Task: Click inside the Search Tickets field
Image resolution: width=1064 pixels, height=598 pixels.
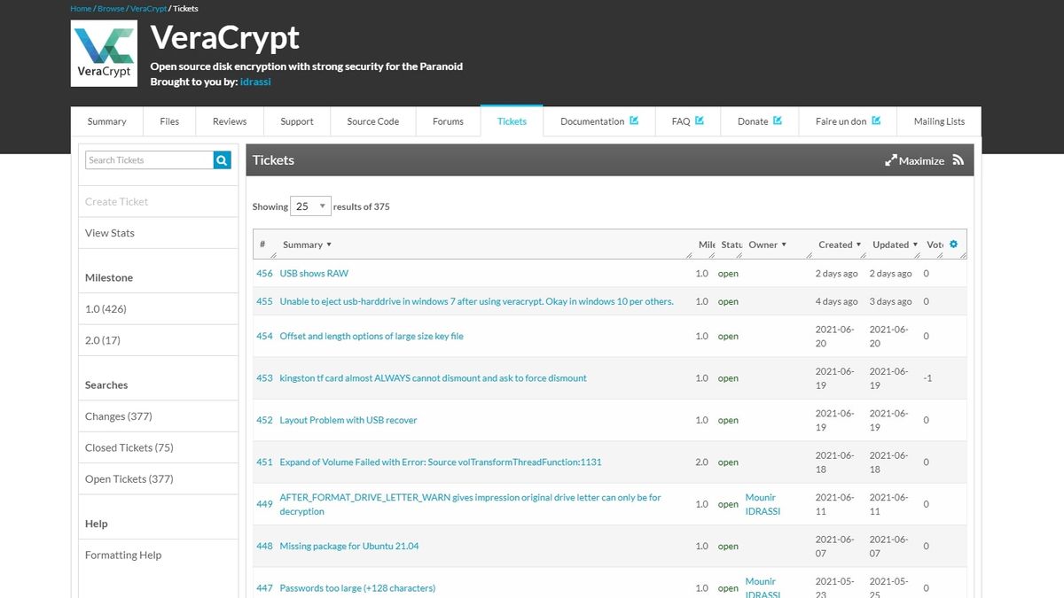Action: [146, 160]
